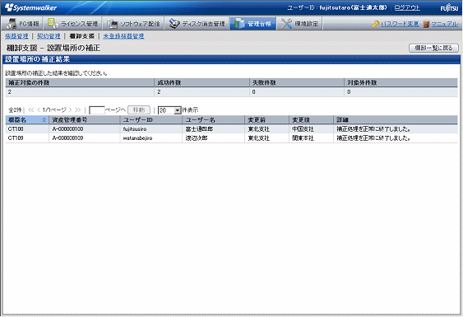Click user name 渡辺次郎
The width and height of the screenshot is (463, 317).
(x=197, y=138)
